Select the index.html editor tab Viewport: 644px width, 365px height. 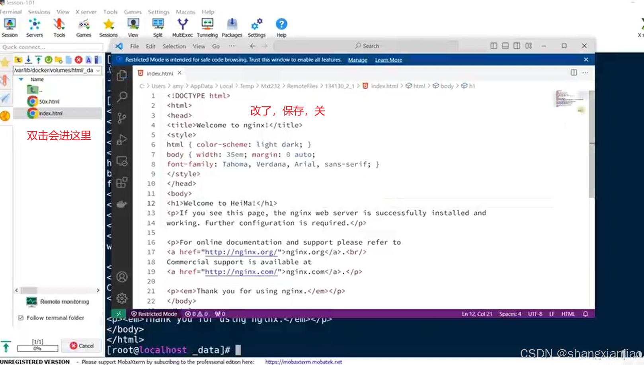(x=159, y=73)
